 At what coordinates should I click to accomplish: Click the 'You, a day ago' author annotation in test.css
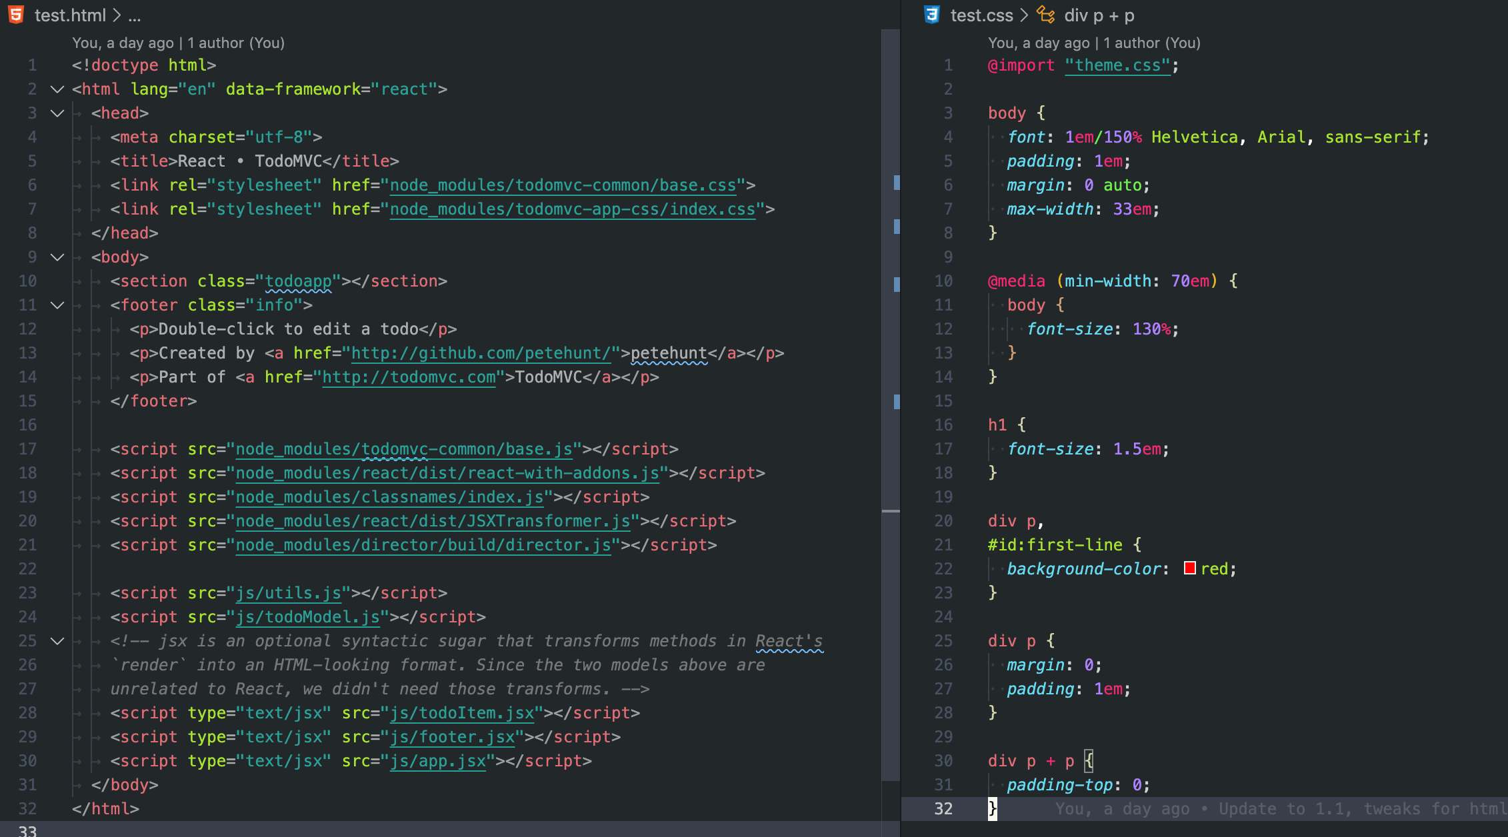click(x=1040, y=42)
